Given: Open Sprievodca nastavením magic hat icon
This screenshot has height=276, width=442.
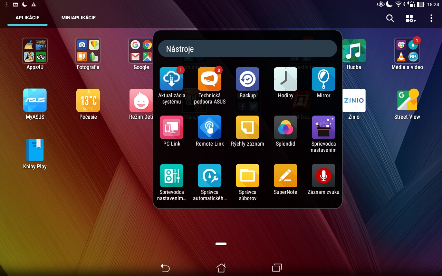Looking at the screenshot, I should (324, 127).
